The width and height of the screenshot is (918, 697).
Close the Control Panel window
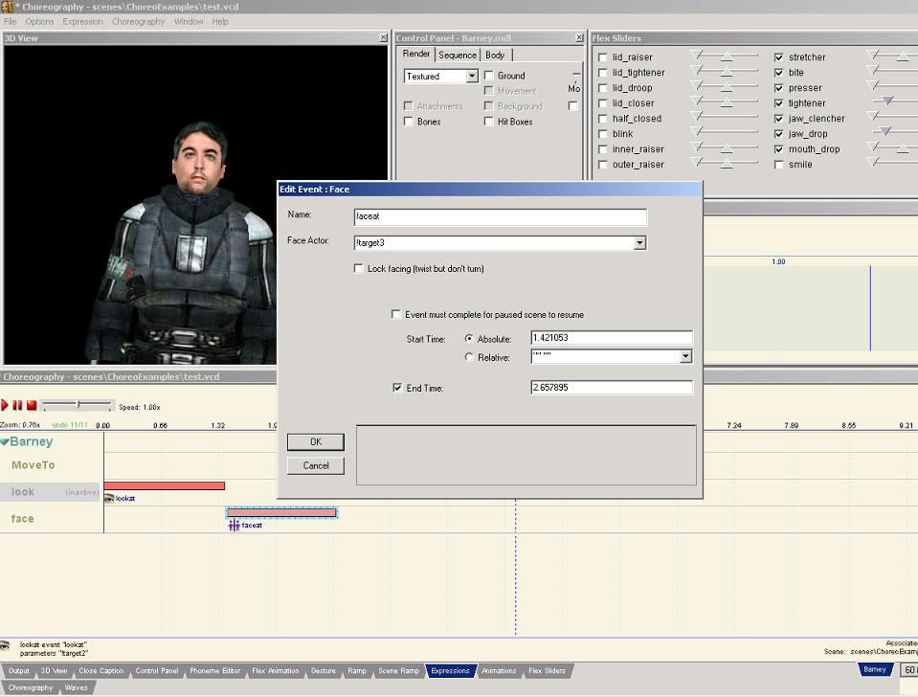(x=579, y=37)
